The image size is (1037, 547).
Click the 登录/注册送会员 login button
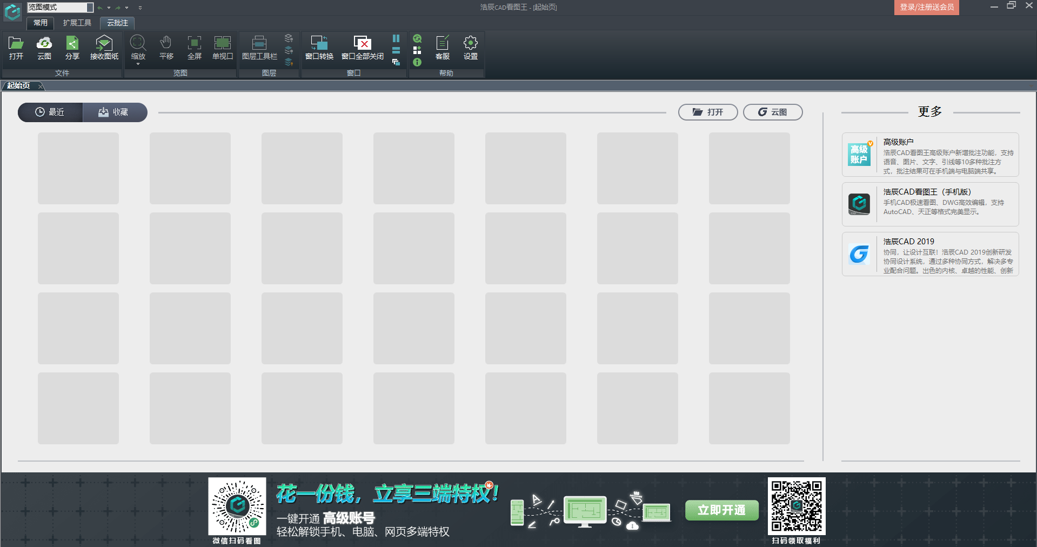click(x=927, y=7)
